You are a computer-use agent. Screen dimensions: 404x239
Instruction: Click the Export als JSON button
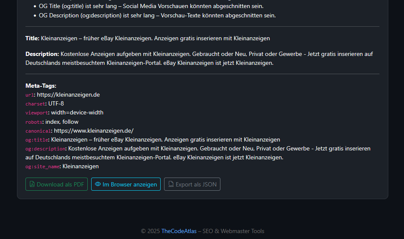192,184
